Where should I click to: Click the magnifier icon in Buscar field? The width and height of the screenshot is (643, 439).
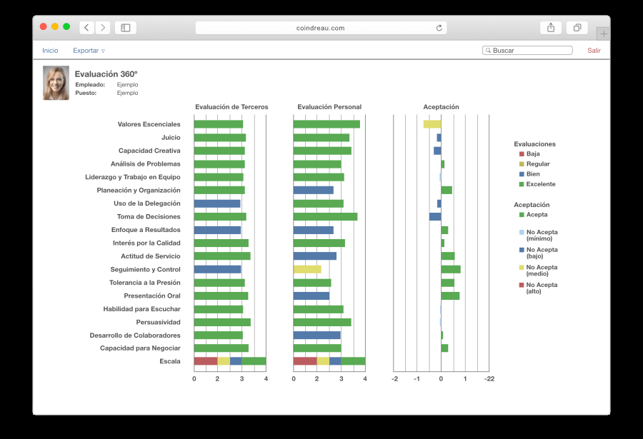[x=488, y=51]
